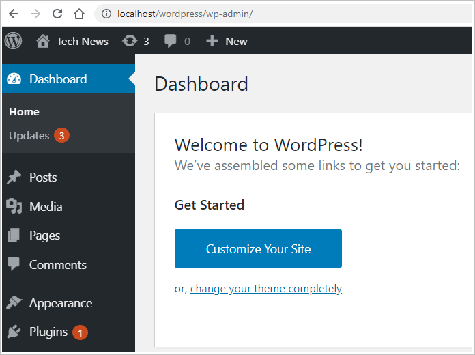Open the Plugins menu
The width and height of the screenshot is (475, 355).
(x=48, y=332)
